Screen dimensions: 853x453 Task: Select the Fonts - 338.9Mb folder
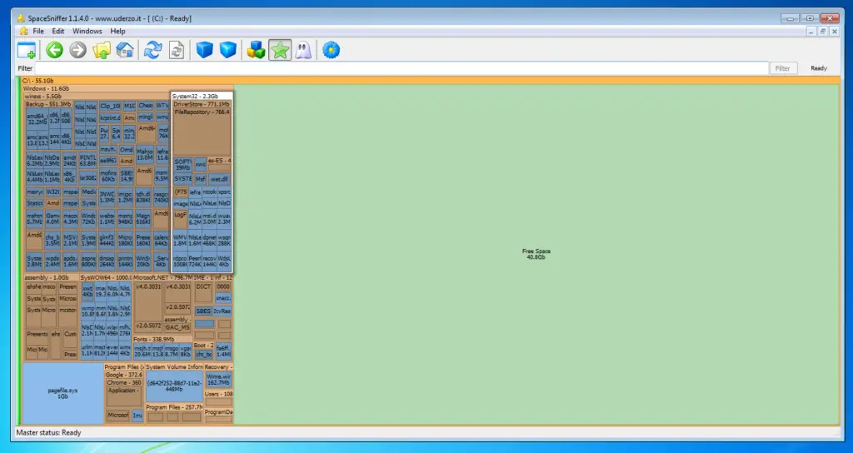point(162,339)
